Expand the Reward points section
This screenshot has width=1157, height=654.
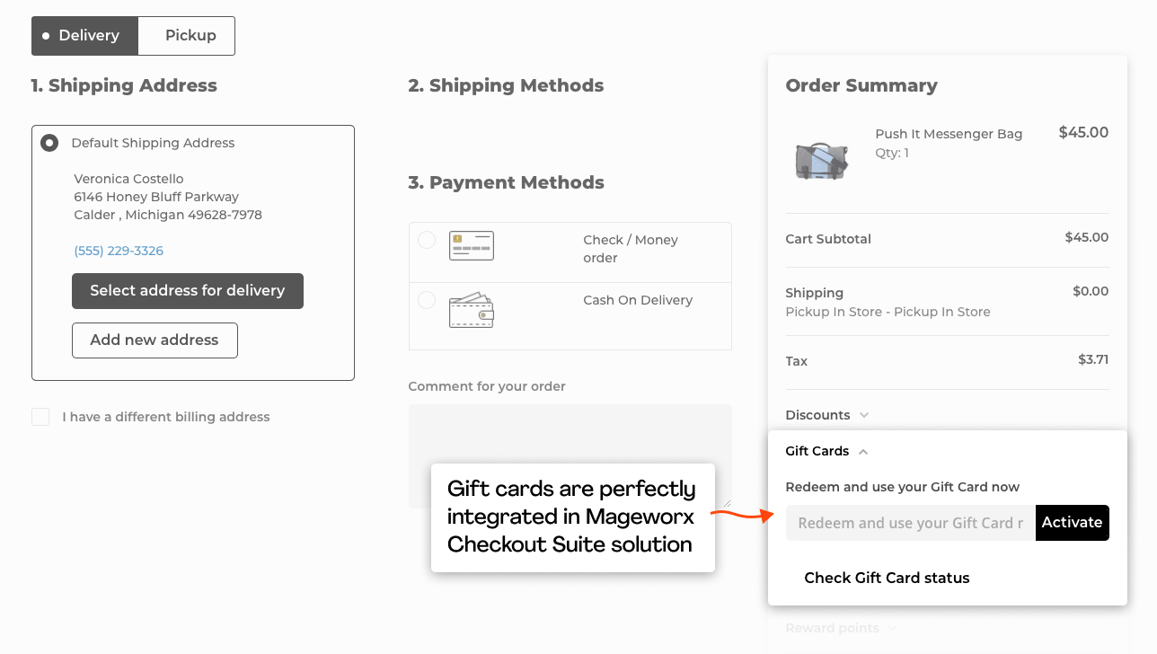click(x=841, y=628)
